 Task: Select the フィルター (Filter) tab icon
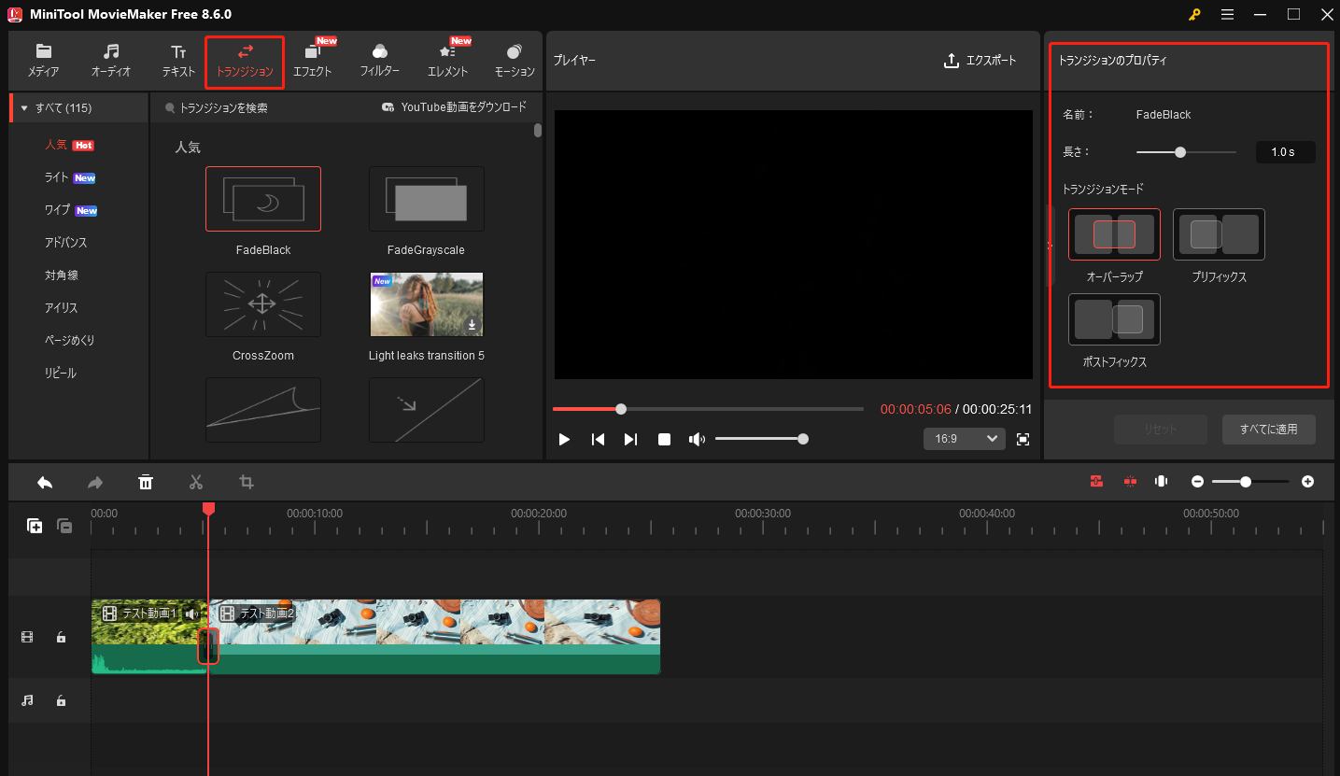pyautogui.click(x=380, y=60)
